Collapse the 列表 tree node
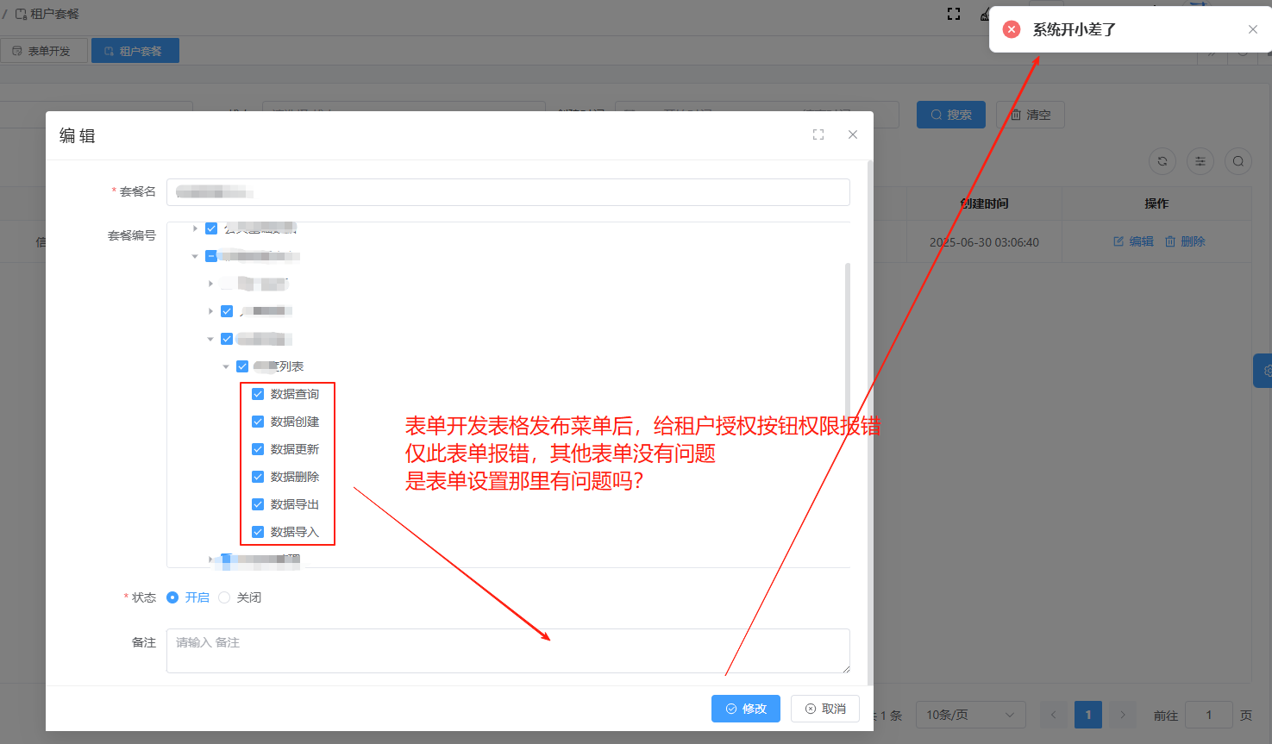 (226, 366)
